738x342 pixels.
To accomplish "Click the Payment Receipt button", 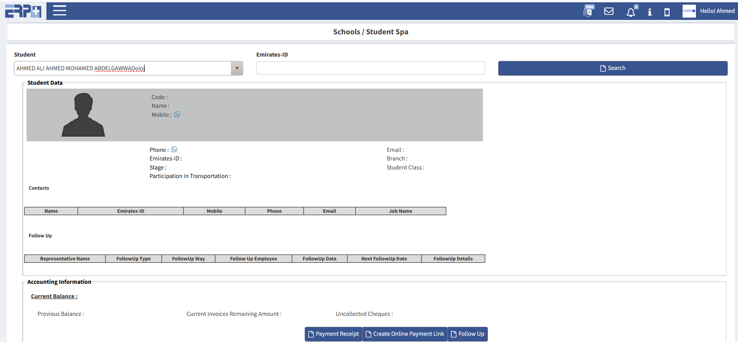I will coord(334,334).
